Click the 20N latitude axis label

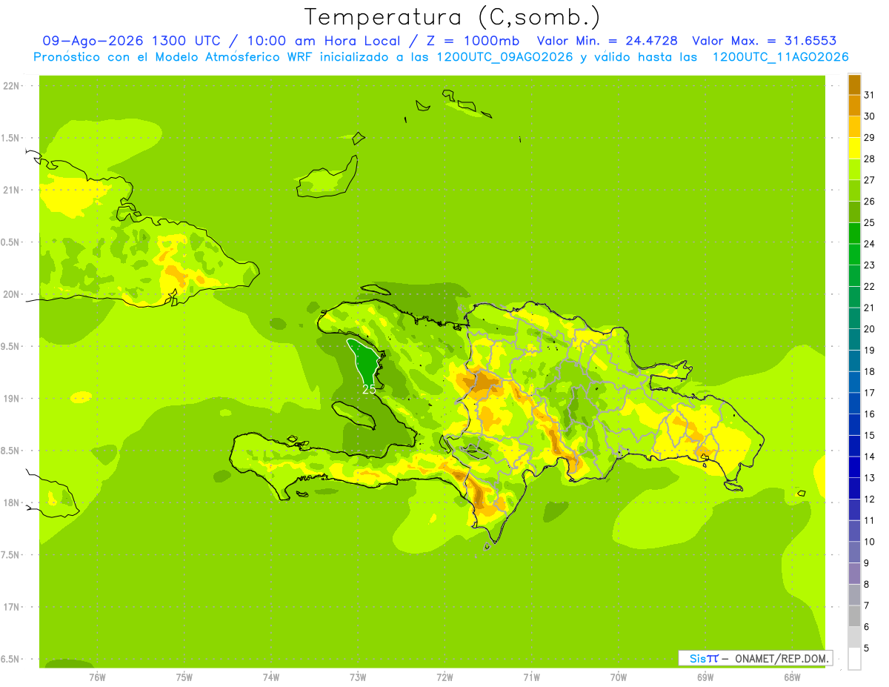tap(11, 294)
